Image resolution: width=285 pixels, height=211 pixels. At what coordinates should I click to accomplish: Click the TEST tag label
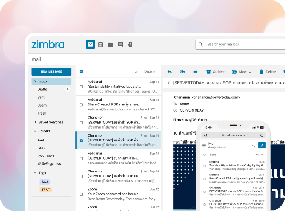[45, 190]
